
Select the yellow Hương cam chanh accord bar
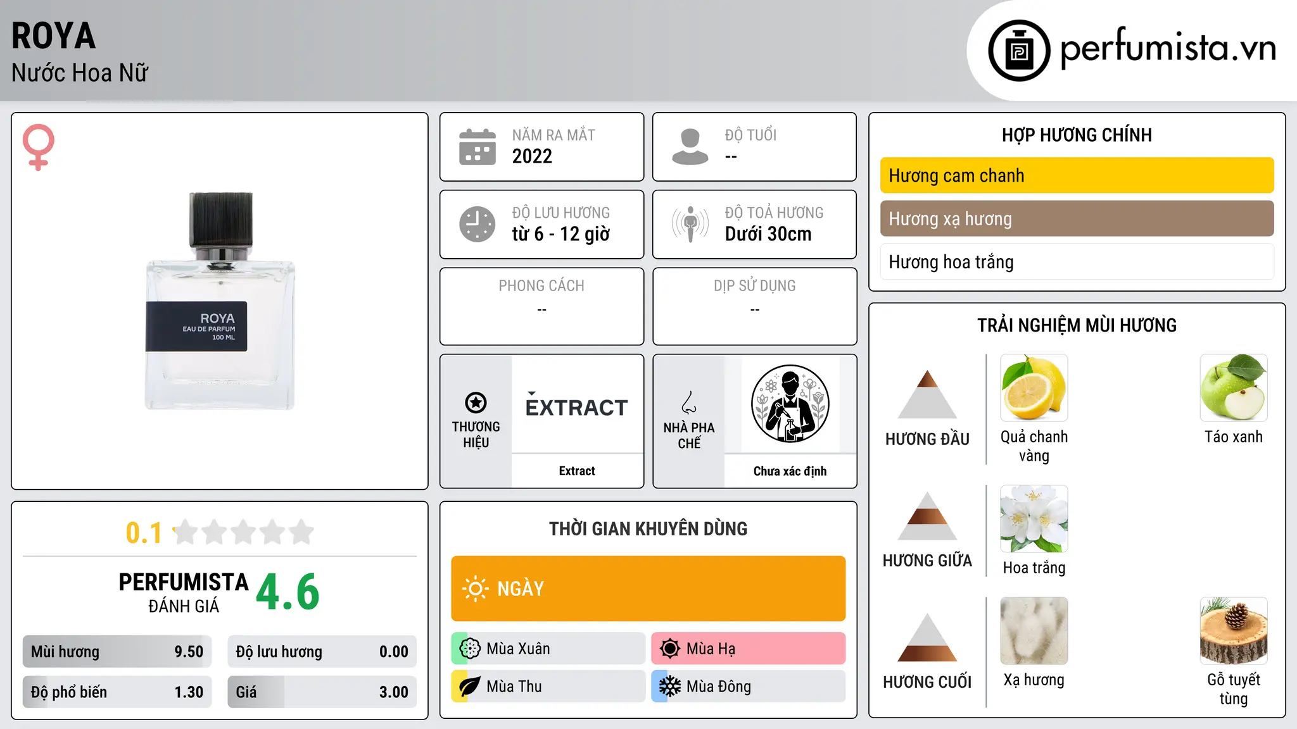point(1077,175)
